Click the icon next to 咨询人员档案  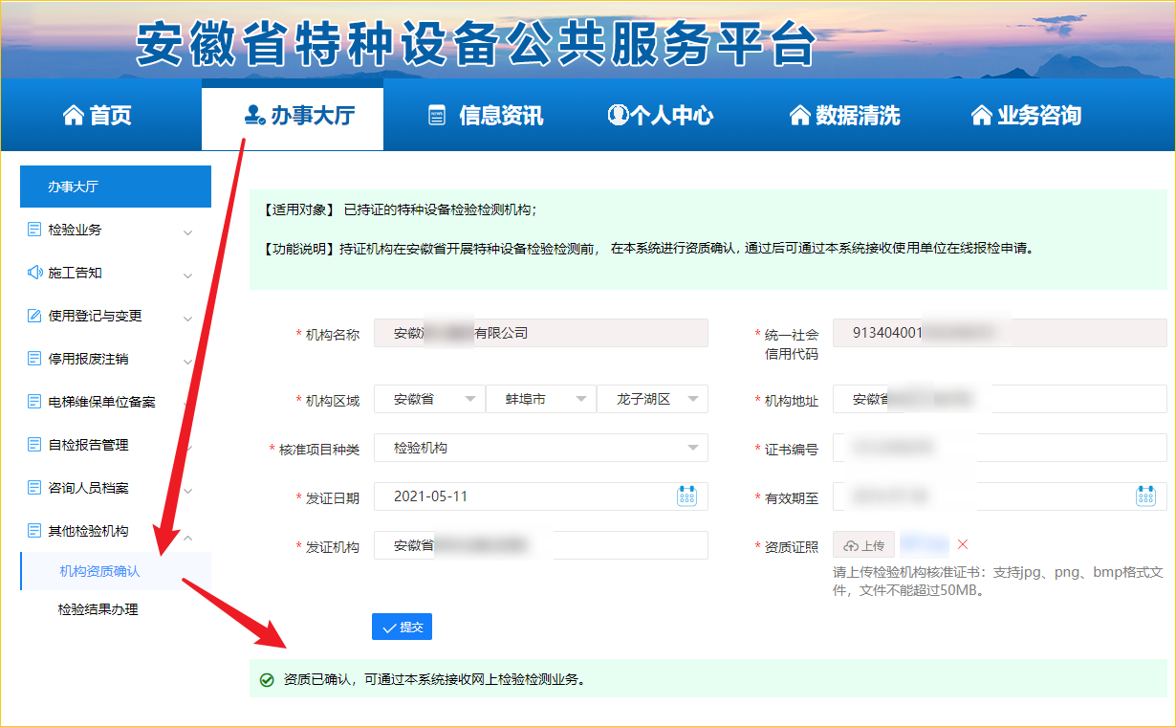tap(34, 488)
